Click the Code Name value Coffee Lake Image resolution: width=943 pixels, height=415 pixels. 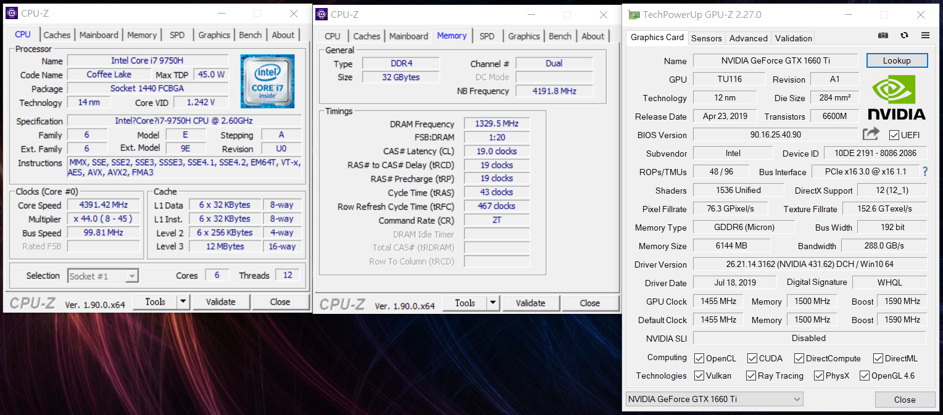[109, 75]
